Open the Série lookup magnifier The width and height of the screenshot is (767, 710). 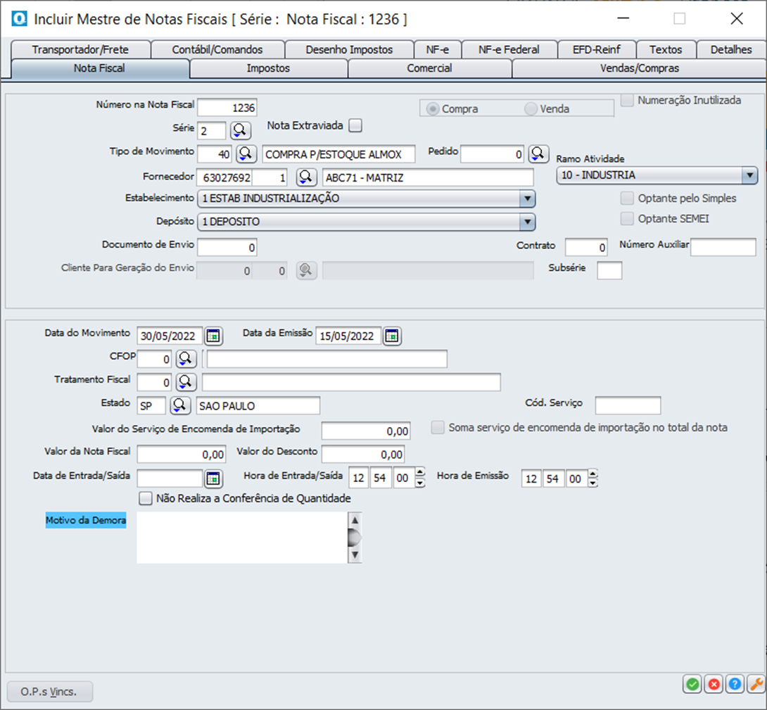coord(240,131)
